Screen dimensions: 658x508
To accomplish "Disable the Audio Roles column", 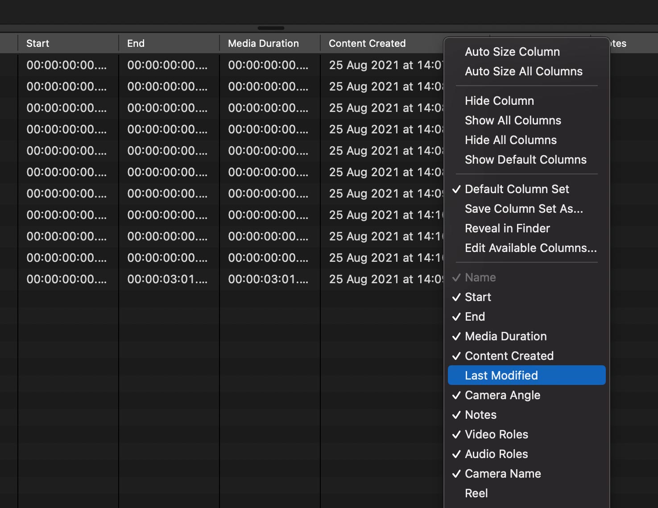I will tap(526, 454).
